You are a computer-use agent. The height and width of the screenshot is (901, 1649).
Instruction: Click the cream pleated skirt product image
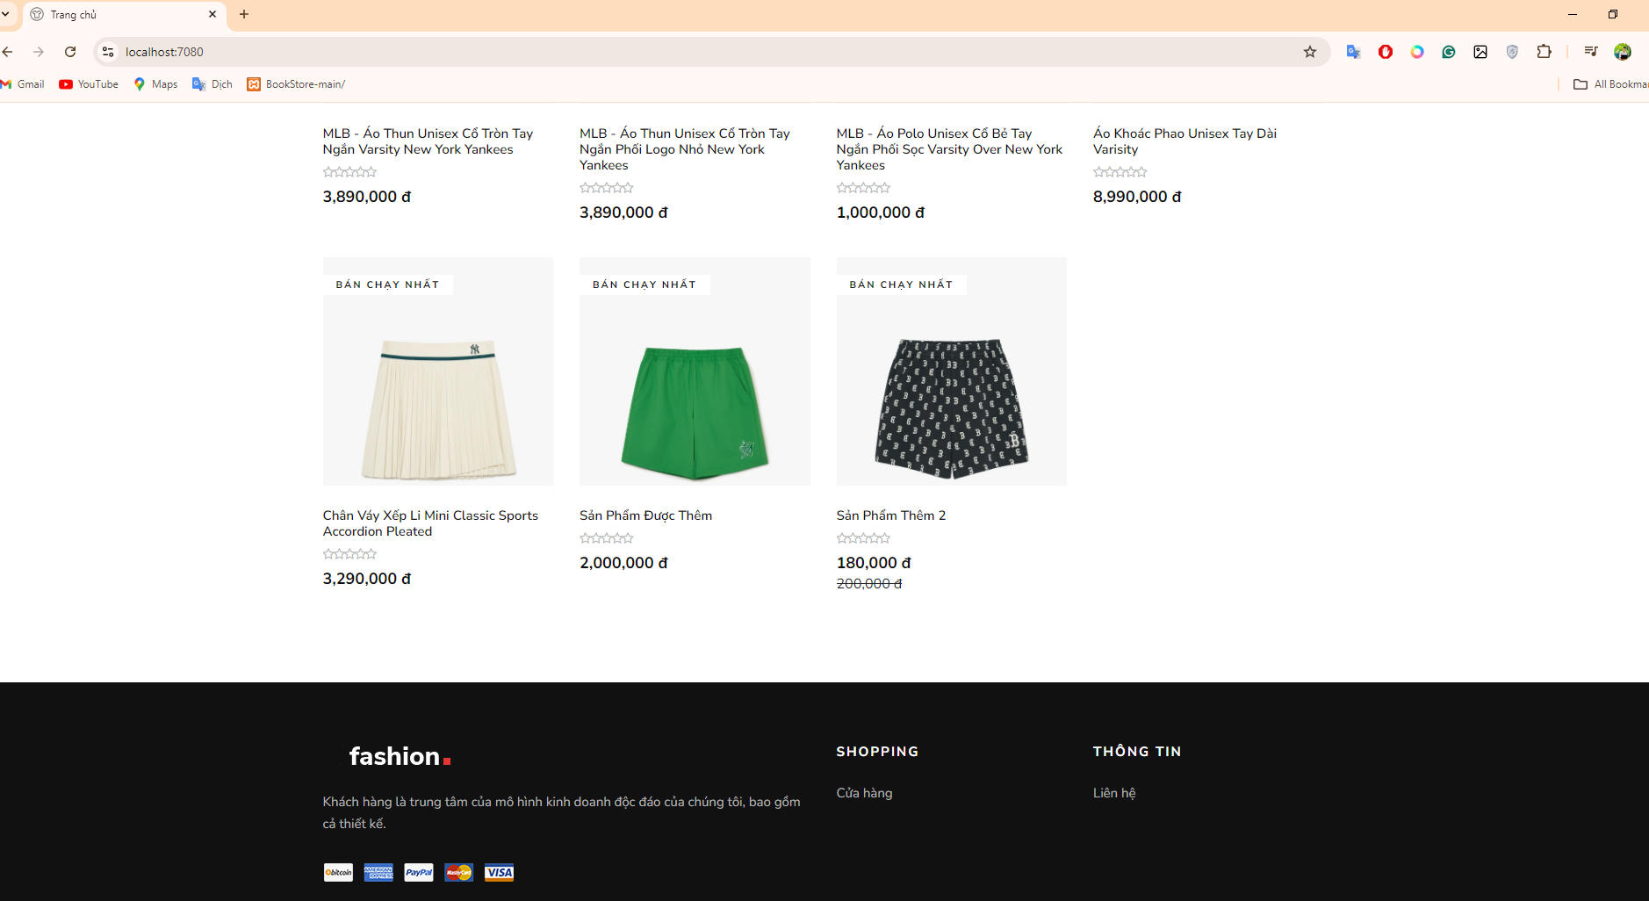(438, 371)
